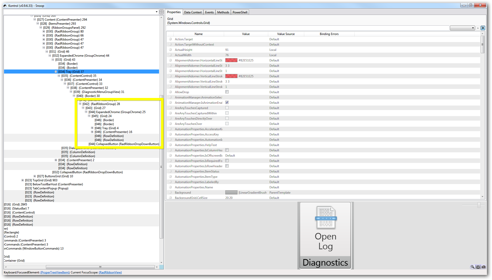Screen dimensions: 492x280
Task: Click the Open Log document icon
Action: [326, 218]
